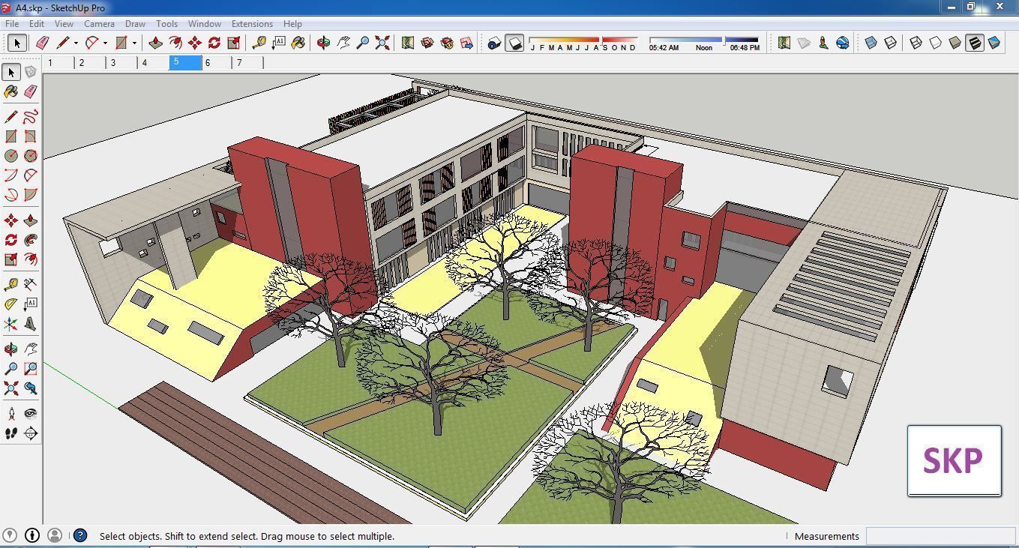Image resolution: width=1019 pixels, height=548 pixels.
Task: Activate Look Around eye tool
Action: click(30, 413)
